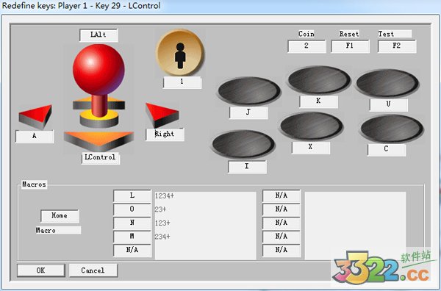Click the macro text field with 1234+
Screen dimensions: 441x291
(x=205, y=195)
